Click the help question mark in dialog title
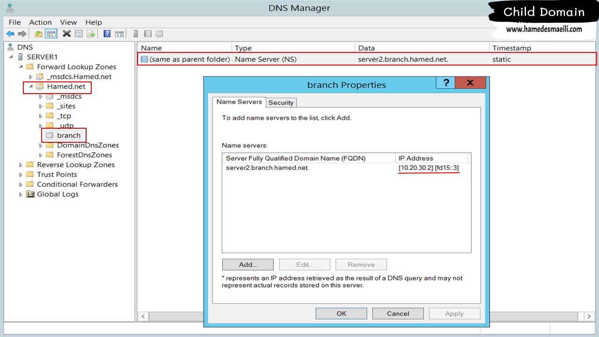 (x=446, y=82)
